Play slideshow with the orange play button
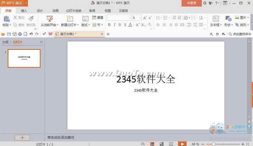 coord(182,144)
